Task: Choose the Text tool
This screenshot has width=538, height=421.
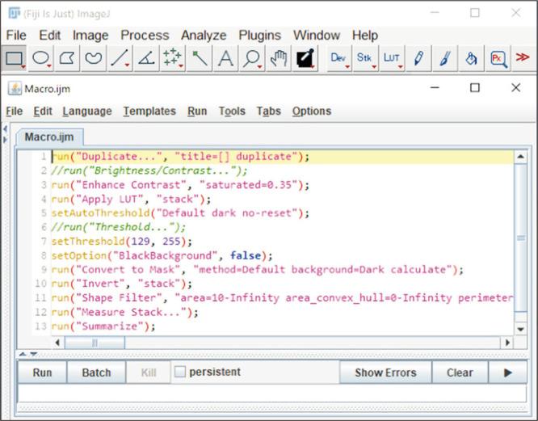Action: pos(225,58)
